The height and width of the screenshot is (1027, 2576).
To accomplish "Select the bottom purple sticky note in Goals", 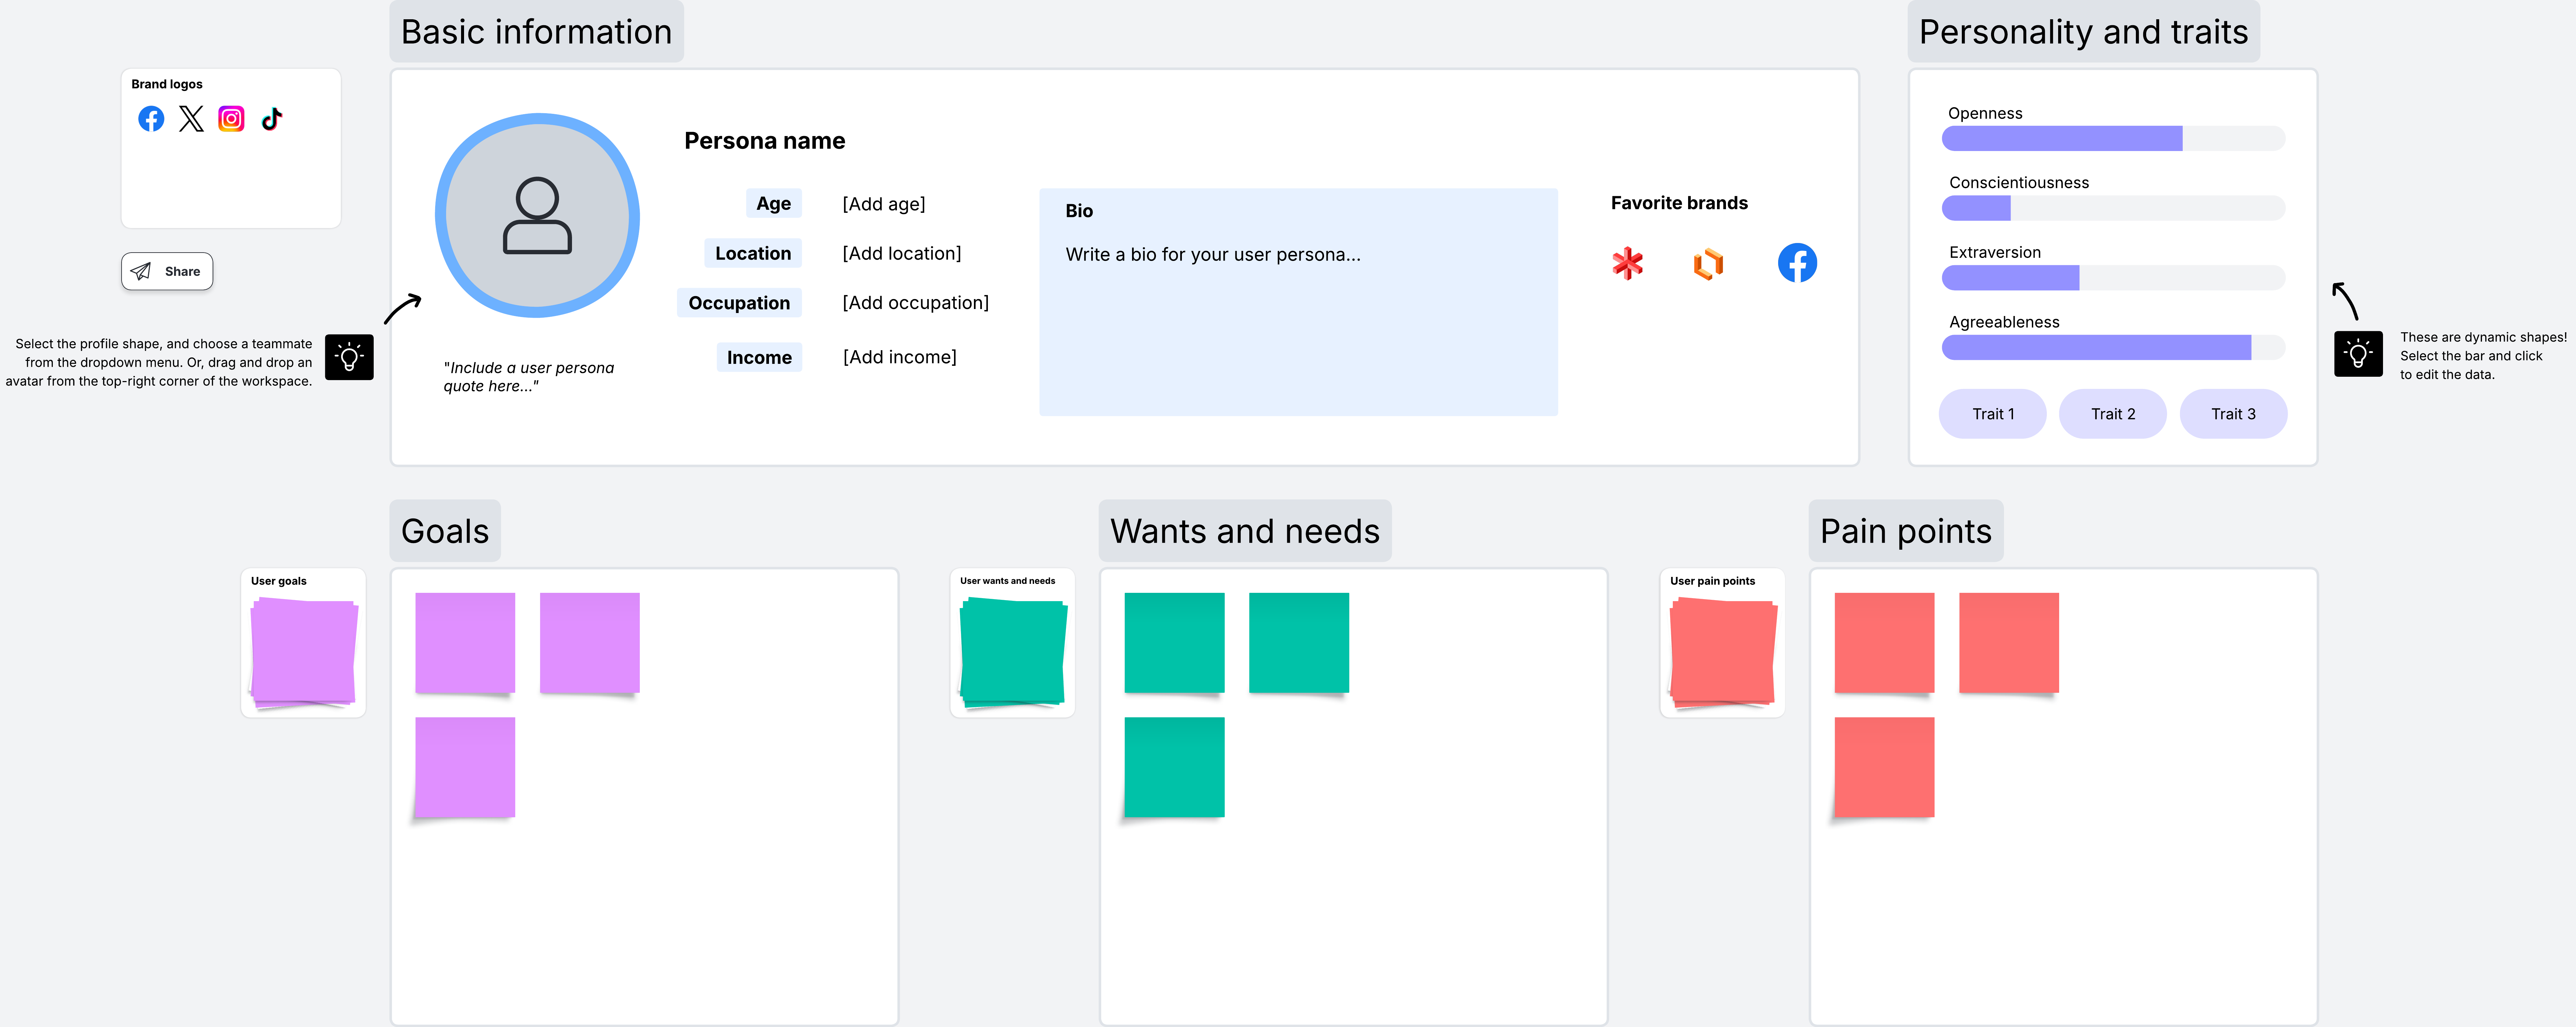I will click(x=465, y=767).
